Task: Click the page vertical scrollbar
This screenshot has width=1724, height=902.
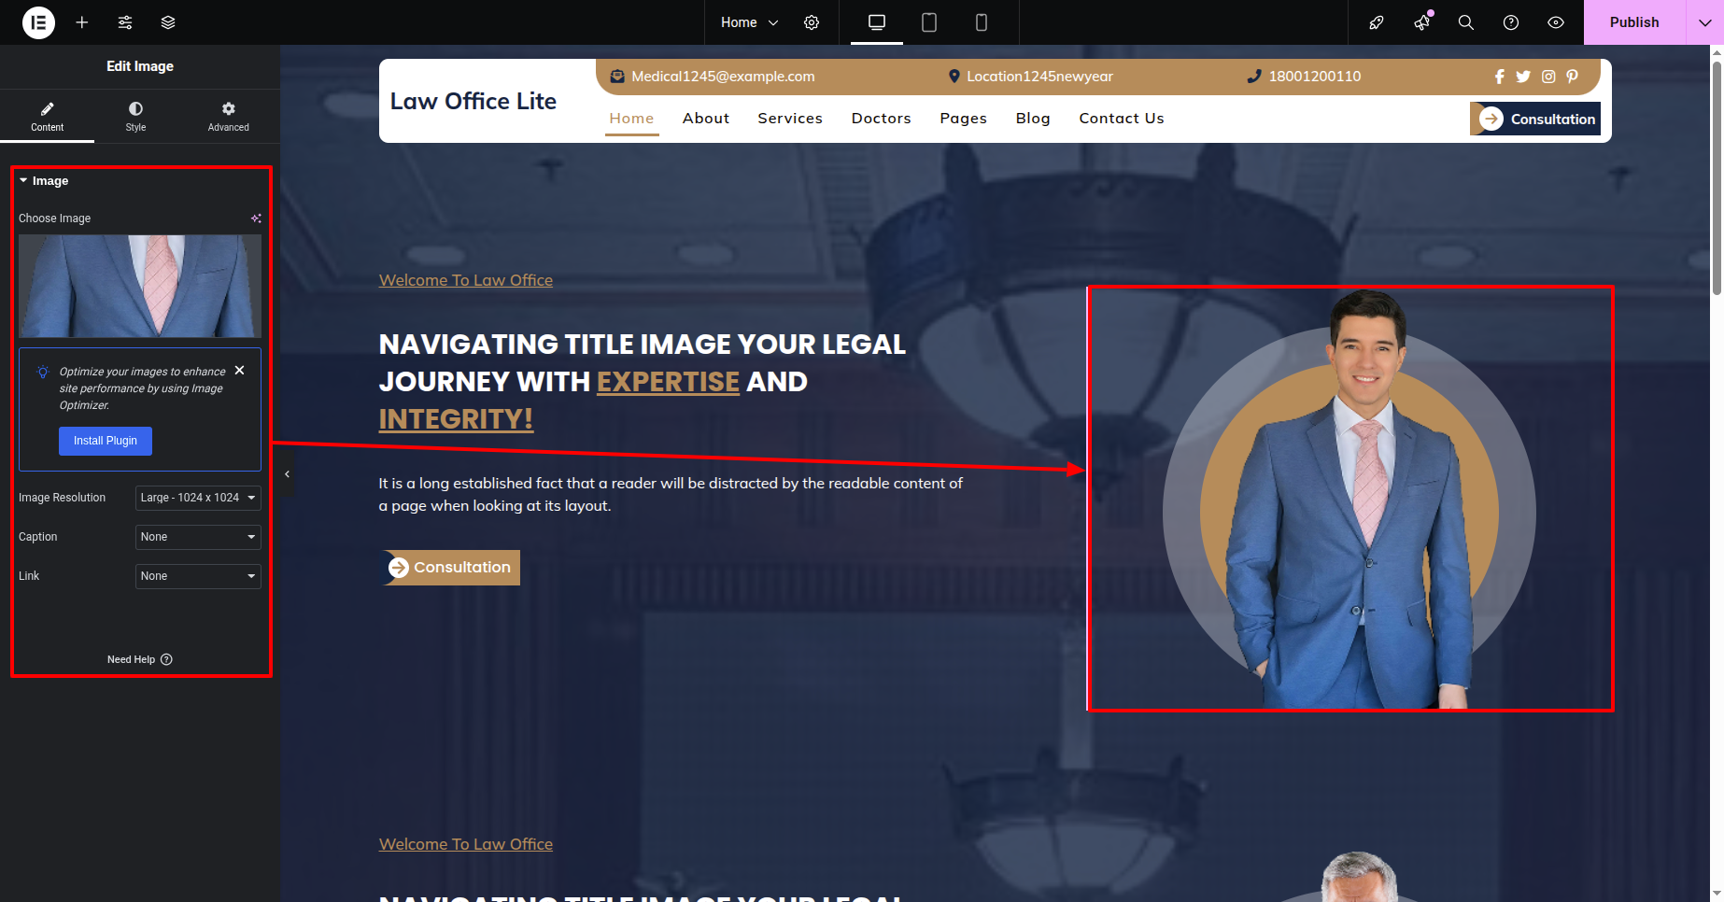Action: [x=1717, y=177]
